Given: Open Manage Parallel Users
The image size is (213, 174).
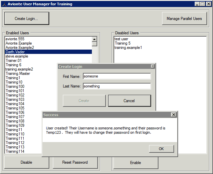Looking at the screenshot, I should click(184, 19).
